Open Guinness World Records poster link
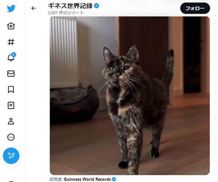 87,179
